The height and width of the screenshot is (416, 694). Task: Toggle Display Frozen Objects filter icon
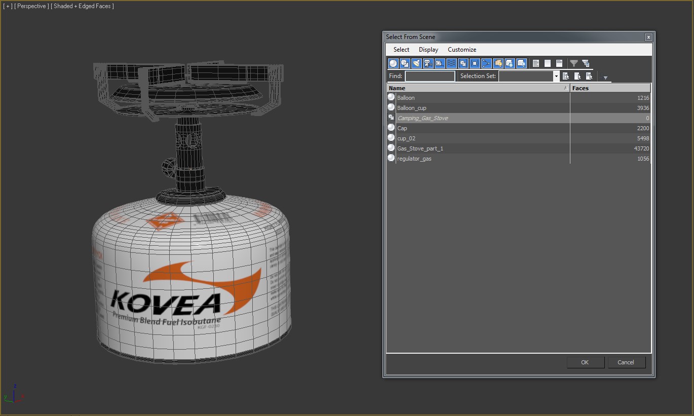point(510,63)
